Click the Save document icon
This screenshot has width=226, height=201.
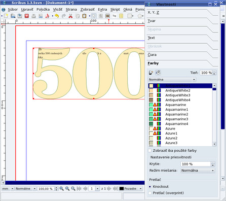[x=20, y=16]
